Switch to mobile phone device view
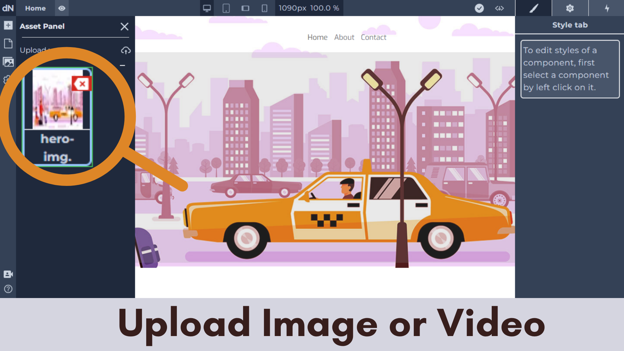The height and width of the screenshot is (351, 624). 265,8
